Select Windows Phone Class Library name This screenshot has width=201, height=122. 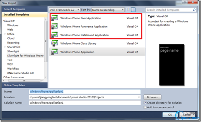pos(78,44)
